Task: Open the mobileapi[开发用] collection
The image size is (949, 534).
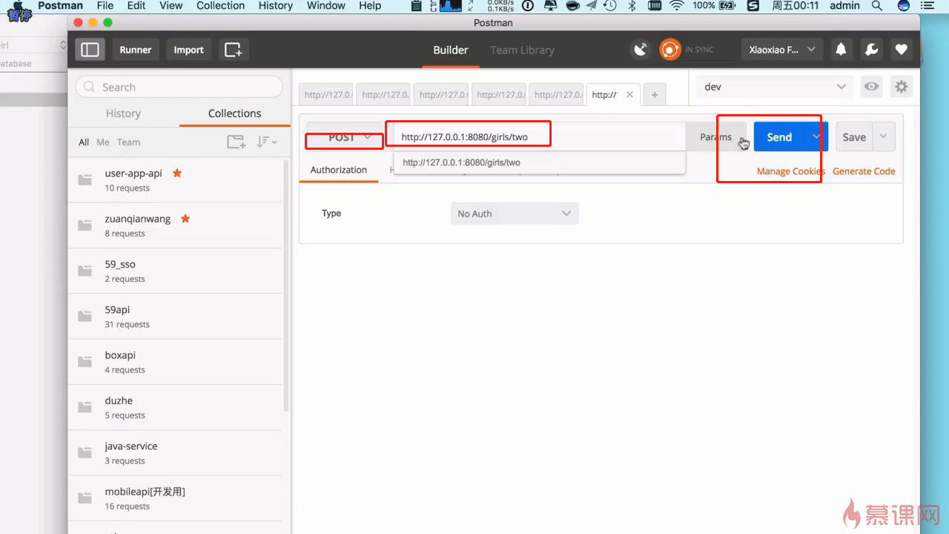Action: pos(175,498)
